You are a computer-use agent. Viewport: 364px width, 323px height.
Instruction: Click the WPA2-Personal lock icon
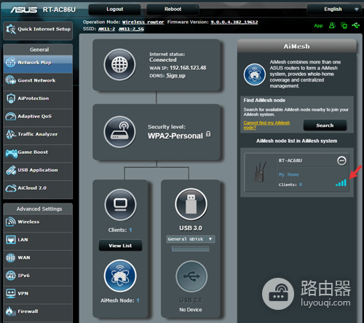208,134
